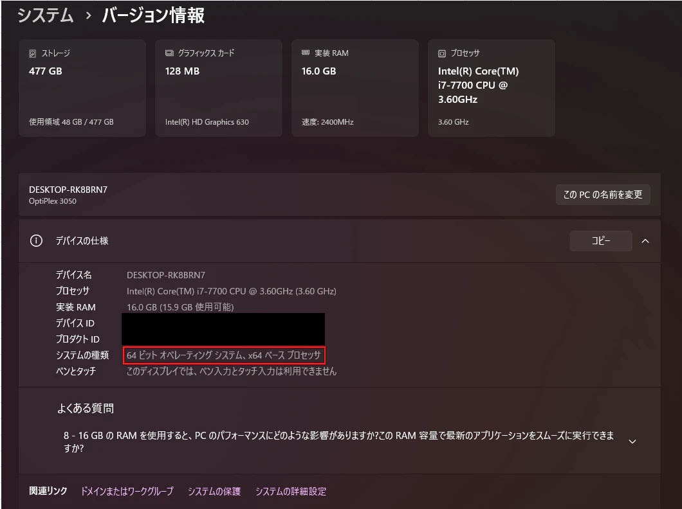Click the コピー button for device specs
The image size is (682, 509).
point(601,240)
